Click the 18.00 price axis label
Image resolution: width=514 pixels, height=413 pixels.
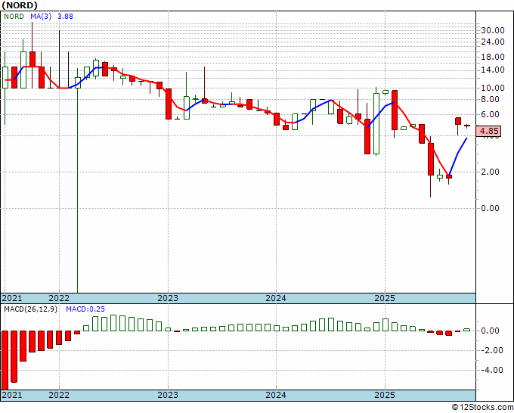coord(493,57)
